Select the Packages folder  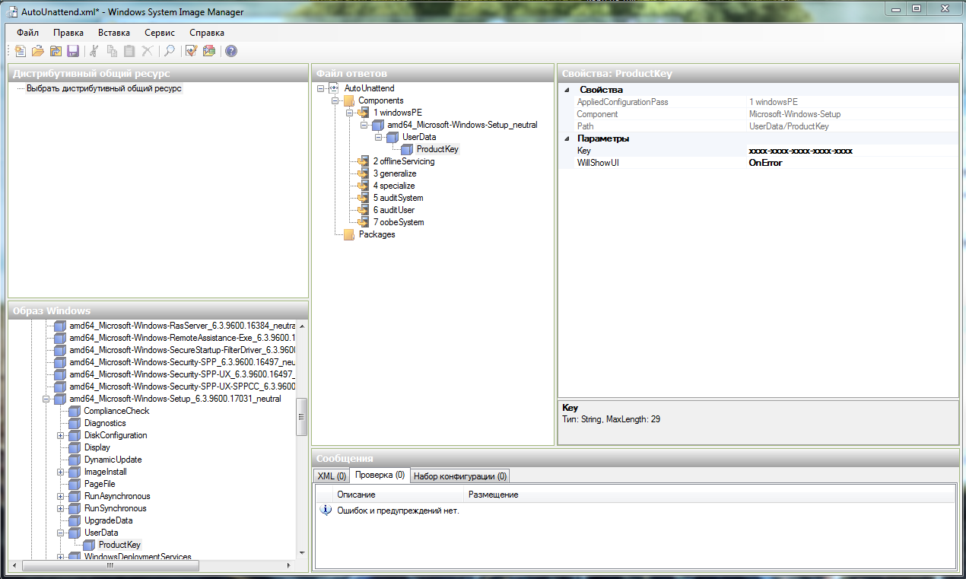(x=377, y=234)
